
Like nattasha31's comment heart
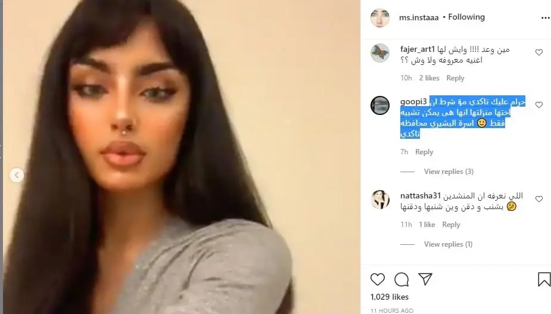539,199
